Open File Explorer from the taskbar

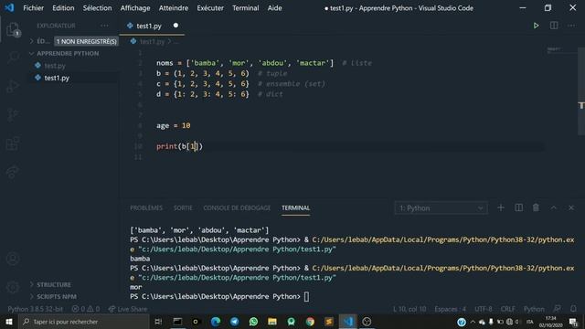coord(272,321)
